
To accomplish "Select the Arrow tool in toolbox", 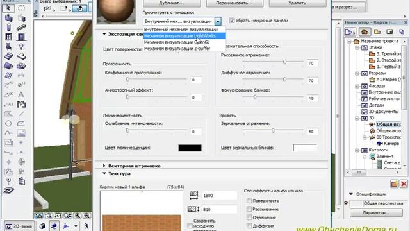I will [8, 8].
